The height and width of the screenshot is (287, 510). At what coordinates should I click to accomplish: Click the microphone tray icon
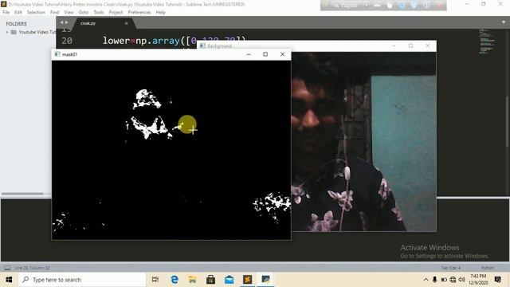(434, 280)
